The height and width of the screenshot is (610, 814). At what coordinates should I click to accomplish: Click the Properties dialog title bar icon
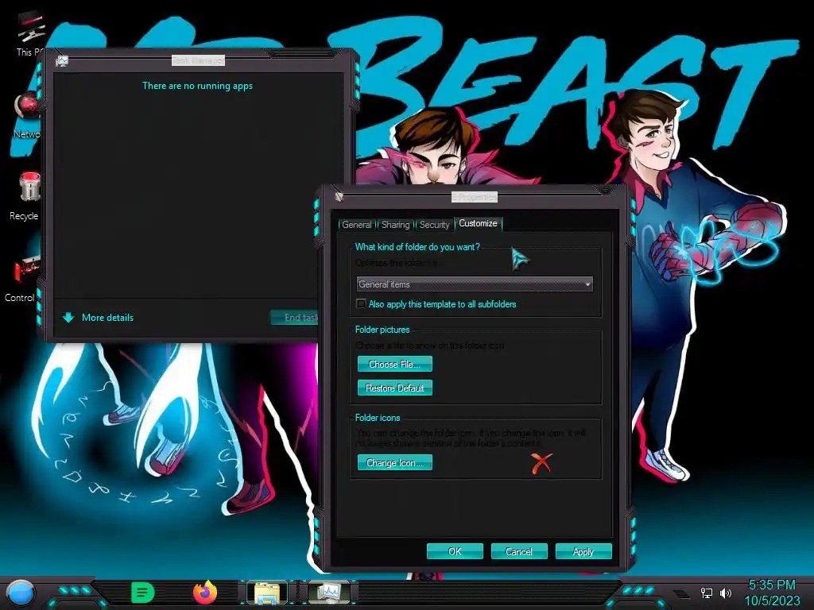click(x=339, y=197)
